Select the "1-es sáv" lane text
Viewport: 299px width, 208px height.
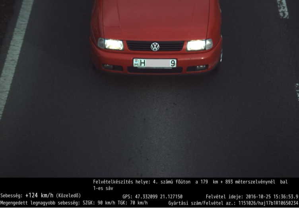(x=103, y=188)
